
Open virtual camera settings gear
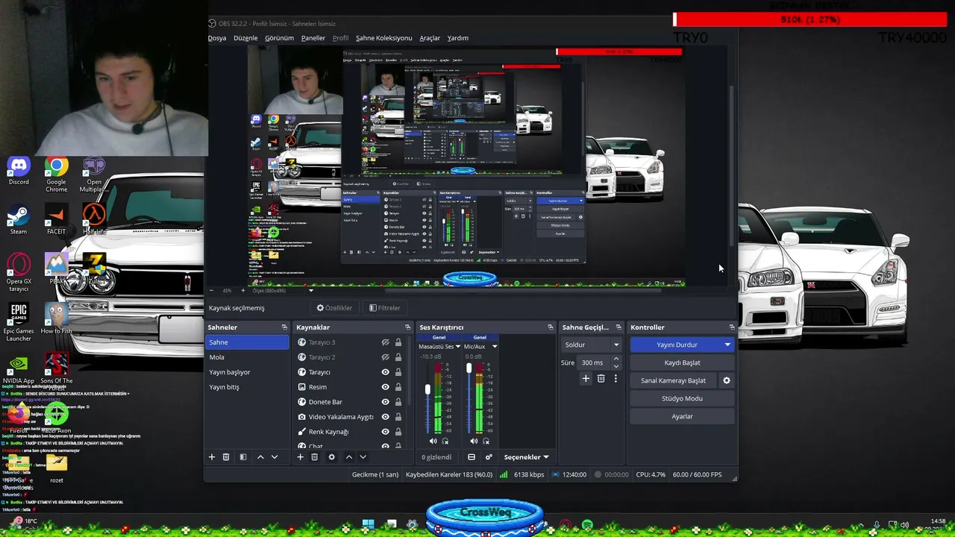(x=727, y=380)
